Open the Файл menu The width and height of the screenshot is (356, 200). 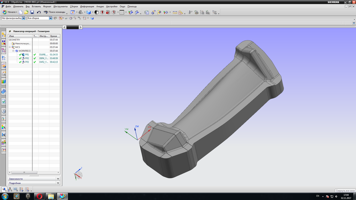click(x=8, y=6)
